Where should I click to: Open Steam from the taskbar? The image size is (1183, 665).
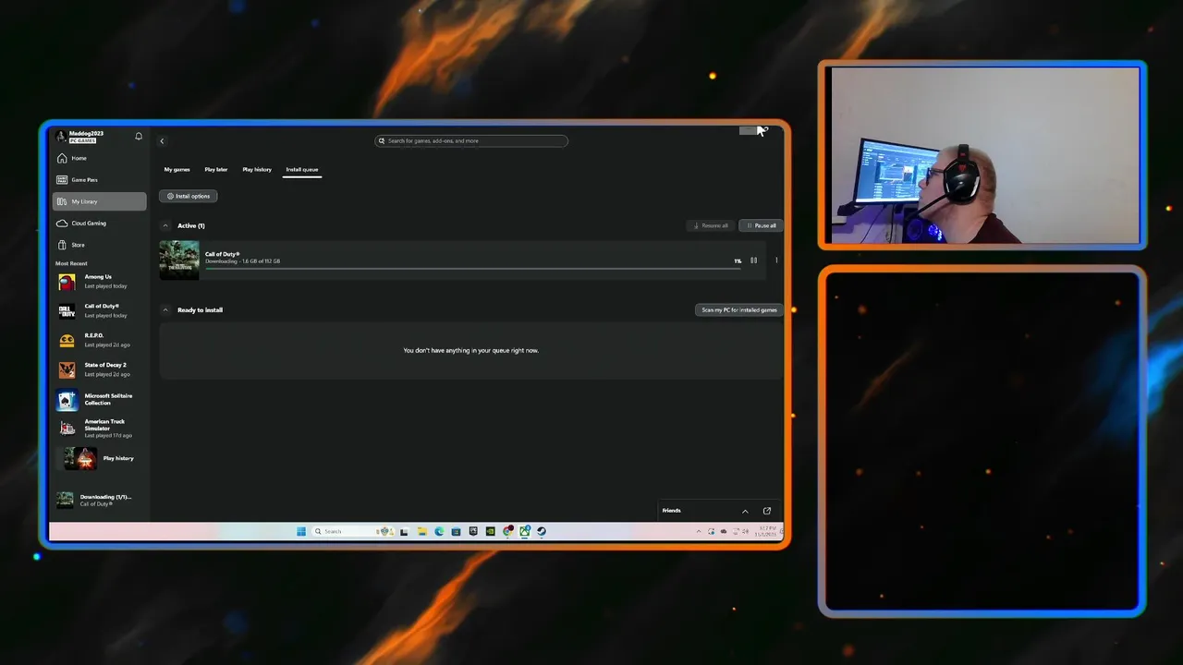542,531
